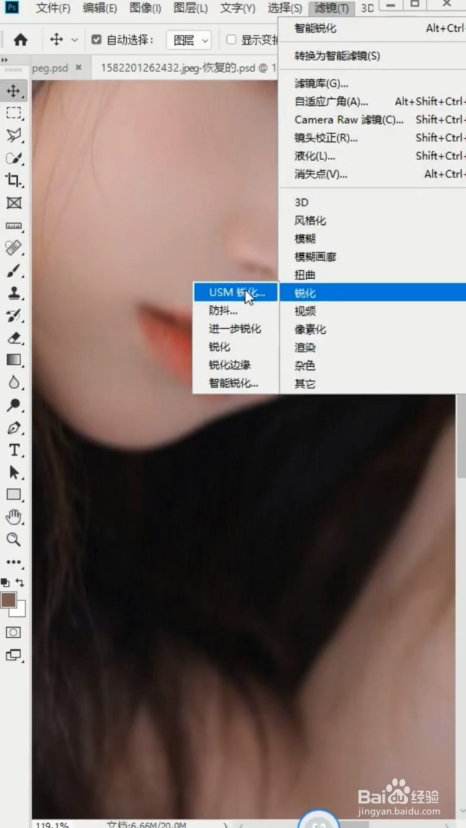Viewport: 466px width, 828px height.
Task: Open the 选择(S) menu
Action: pos(285,8)
